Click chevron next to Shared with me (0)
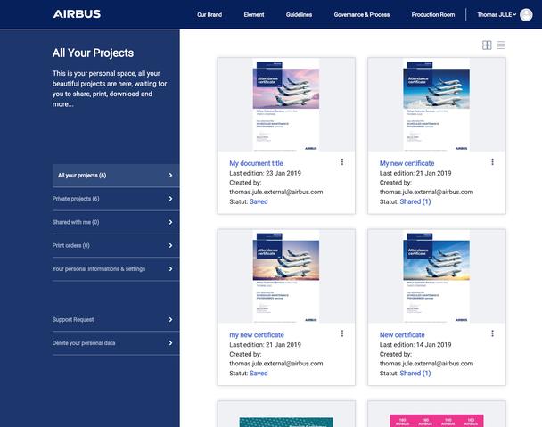 click(x=170, y=222)
